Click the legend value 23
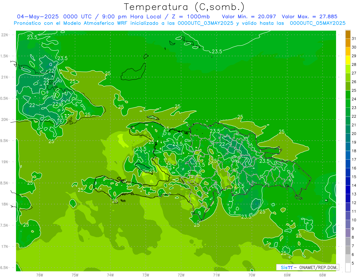The height and width of the screenshot is (279, 362). point(354,107)
